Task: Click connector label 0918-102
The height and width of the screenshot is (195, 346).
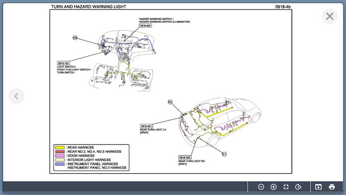Action: [63, 63]
